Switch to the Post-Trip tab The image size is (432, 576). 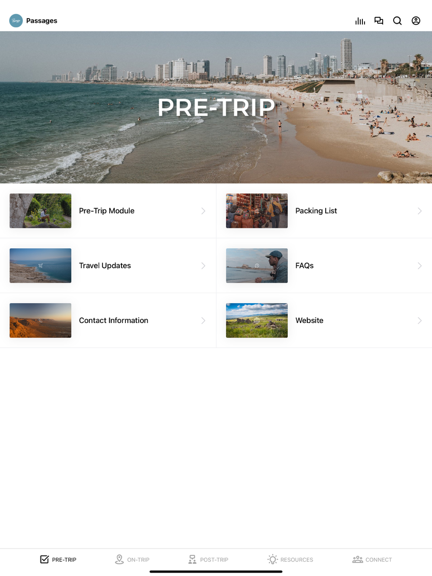[x=208, y=560]
